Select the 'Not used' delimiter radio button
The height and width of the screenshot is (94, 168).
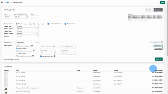coord(17,24)
